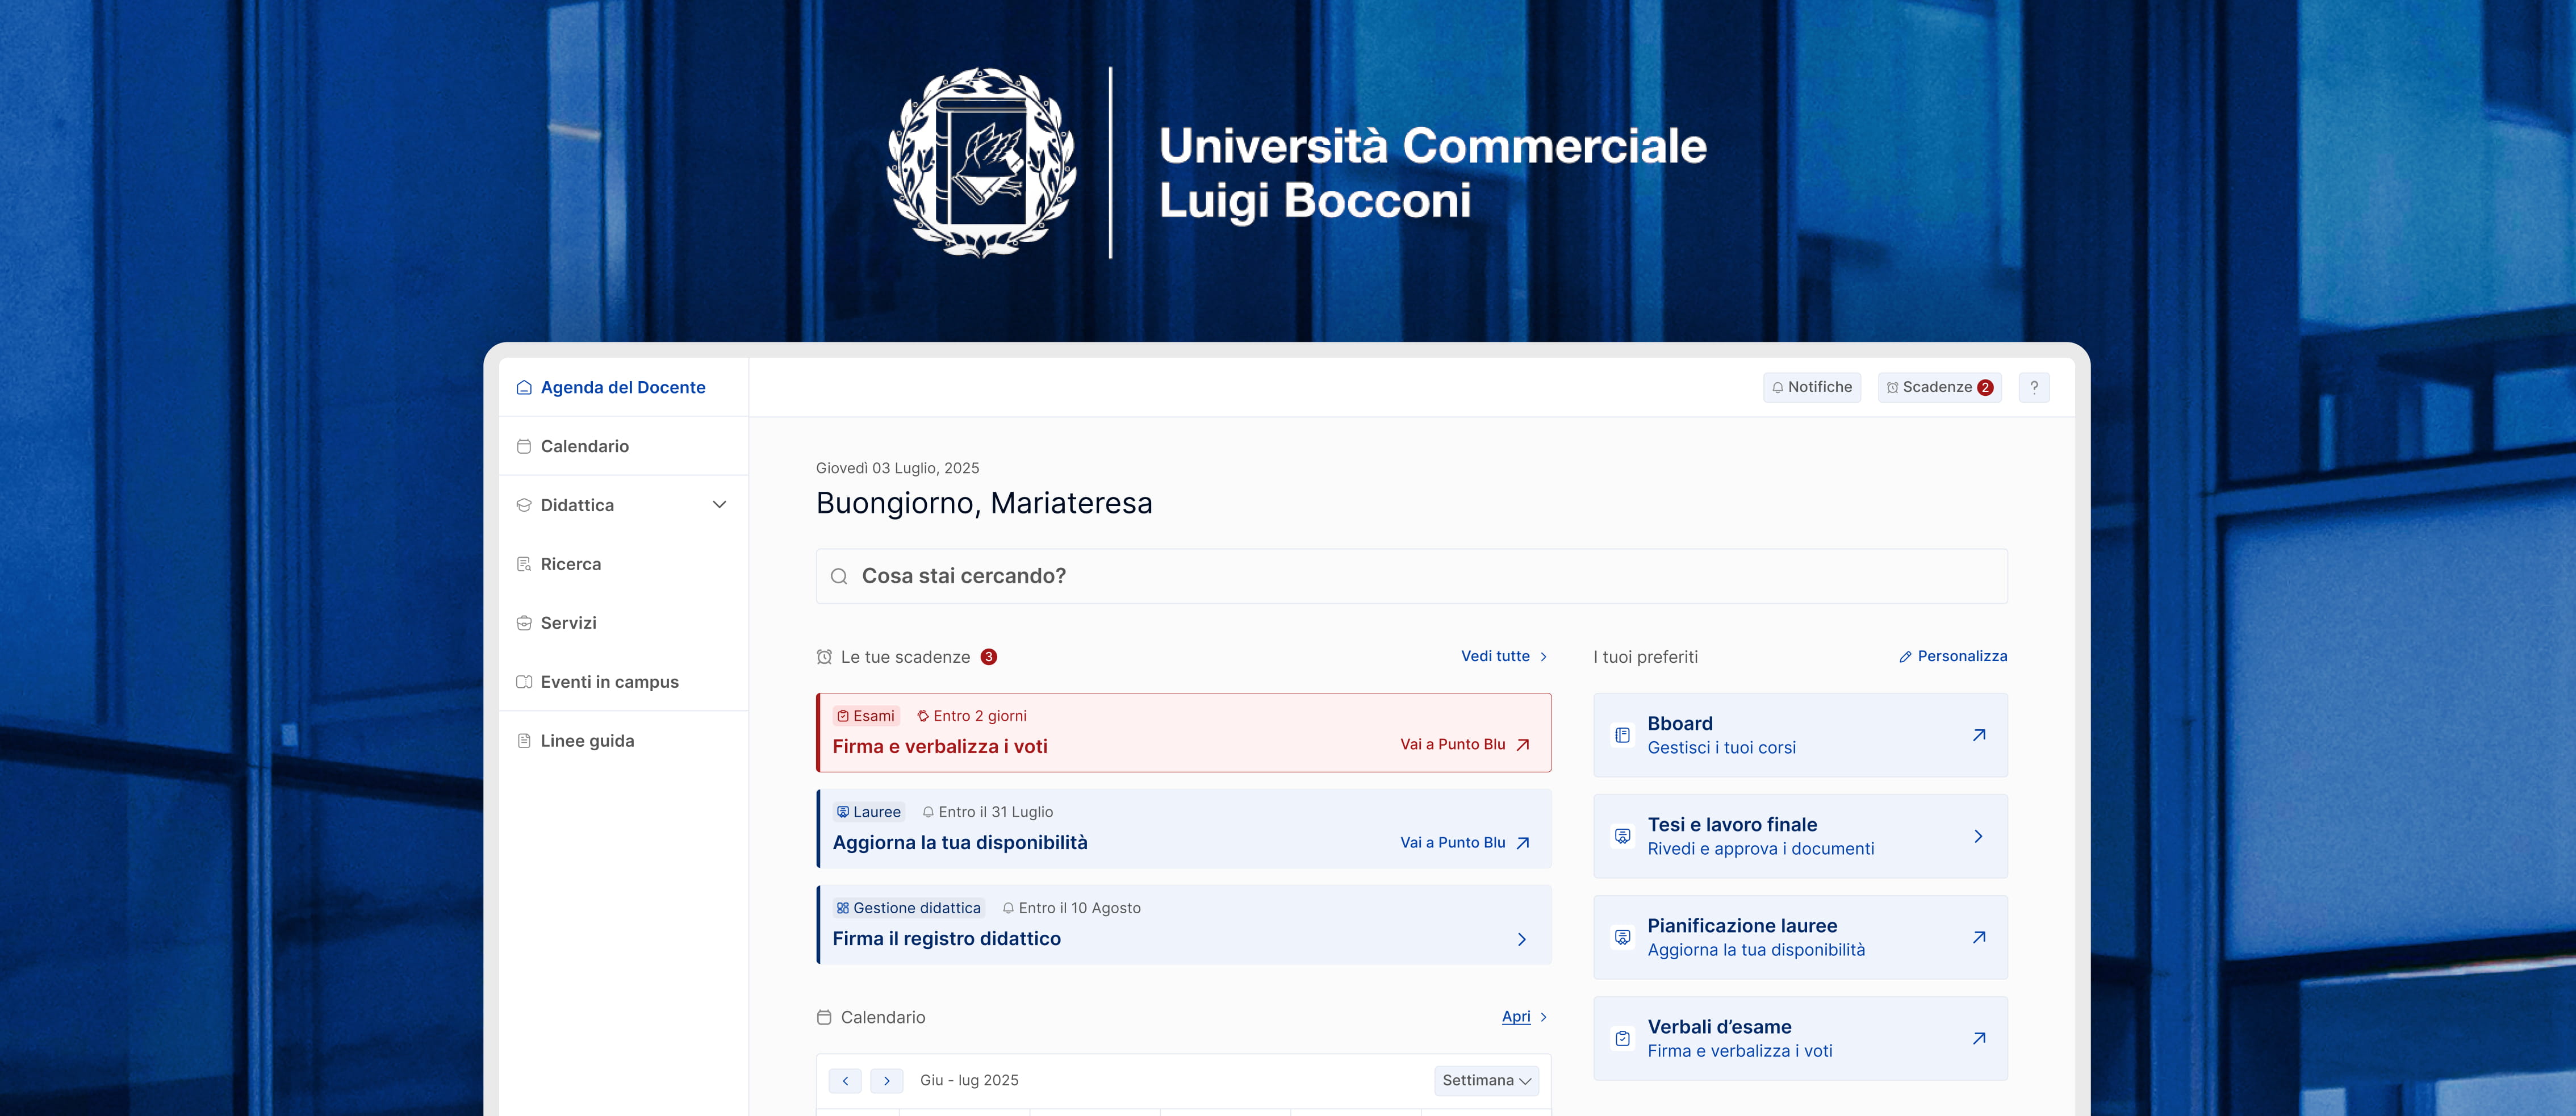The image size is (2576, 1116).
Task: Click the Bboard card book icon
Action: pos(1623,735)
